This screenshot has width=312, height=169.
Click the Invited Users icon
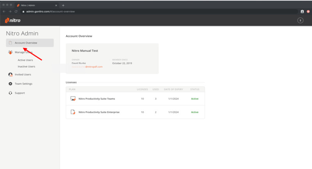click(11, 75)
